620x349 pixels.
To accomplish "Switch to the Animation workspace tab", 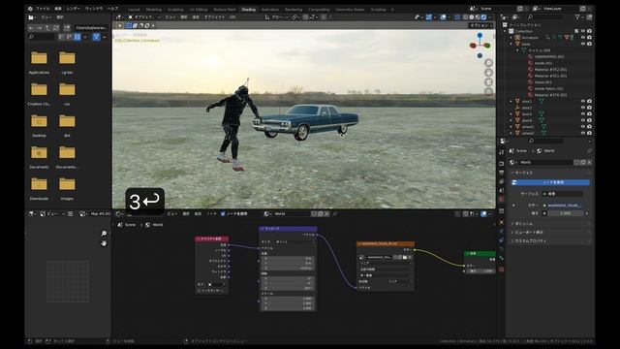I will pos(270,10).
